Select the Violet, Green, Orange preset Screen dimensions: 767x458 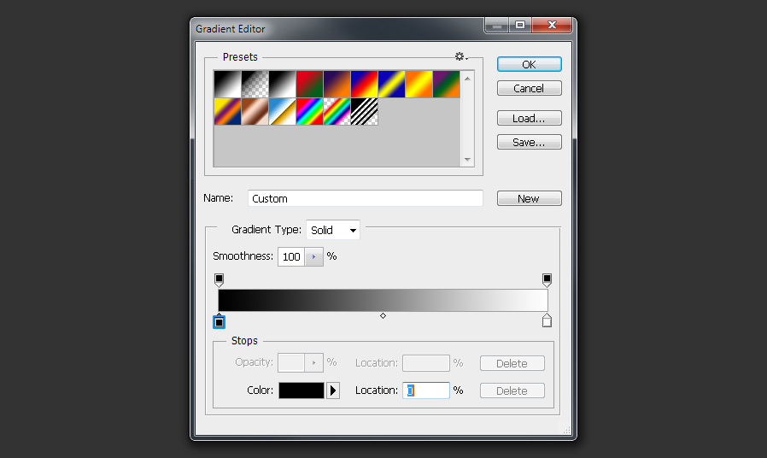[447, 84]
